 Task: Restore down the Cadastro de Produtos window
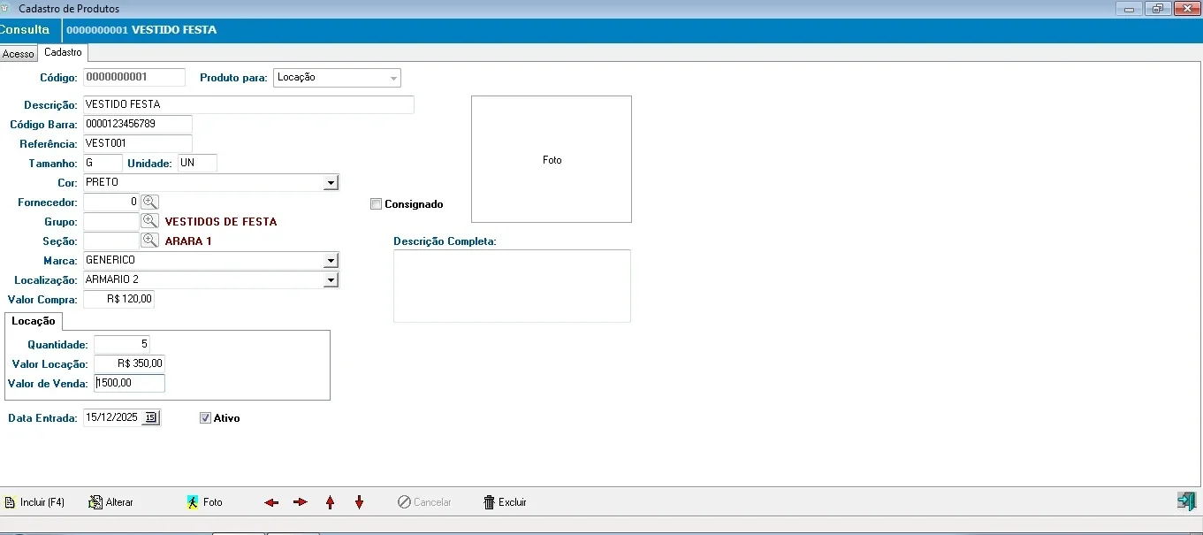tap(1157, 9)
